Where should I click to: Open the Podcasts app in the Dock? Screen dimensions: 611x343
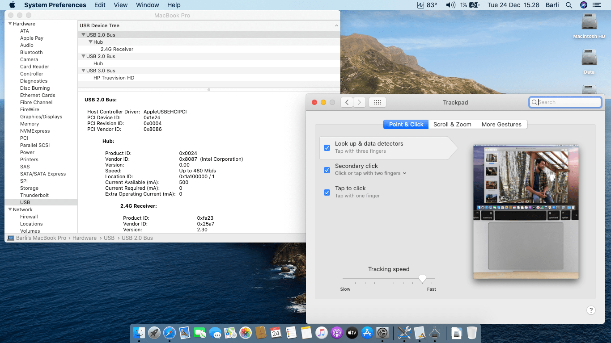pyautogui.click(x=337, y=333)
